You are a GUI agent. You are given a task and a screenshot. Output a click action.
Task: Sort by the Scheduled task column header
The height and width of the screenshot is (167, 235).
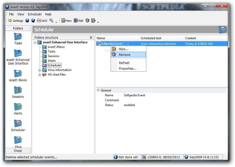(161, 38)
